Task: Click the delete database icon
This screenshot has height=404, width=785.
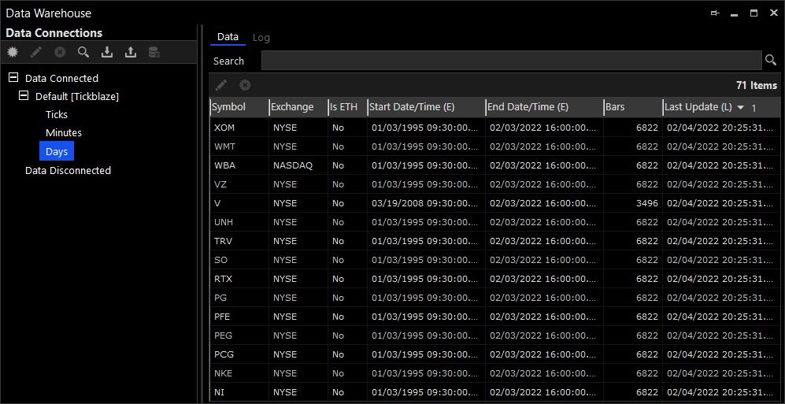Action: click(x=154, y=53)
